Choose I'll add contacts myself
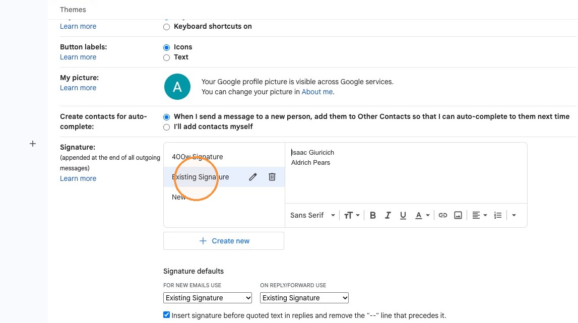 tap(167, 127)
